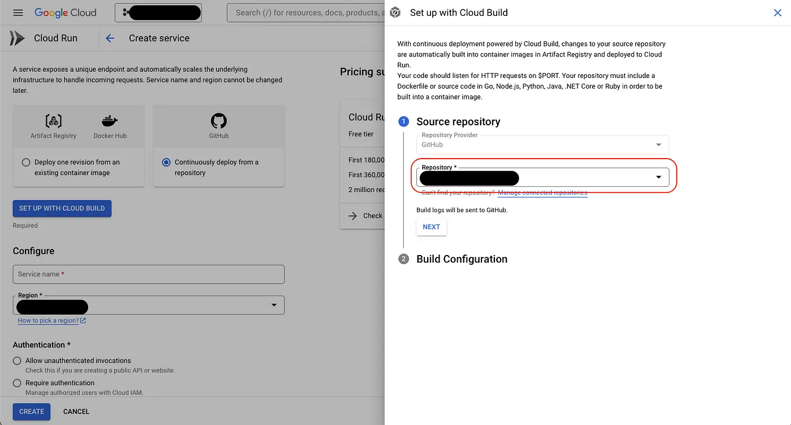791x425 pixels.
Task: Select Require authentication
Action: pos(18,383)
